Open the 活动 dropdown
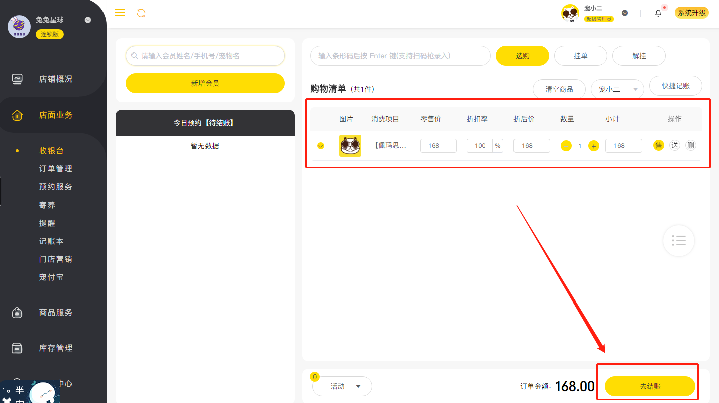 [342, 386]
